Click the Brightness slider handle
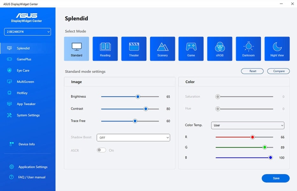 pyautogui.click(x=138, y=96)
